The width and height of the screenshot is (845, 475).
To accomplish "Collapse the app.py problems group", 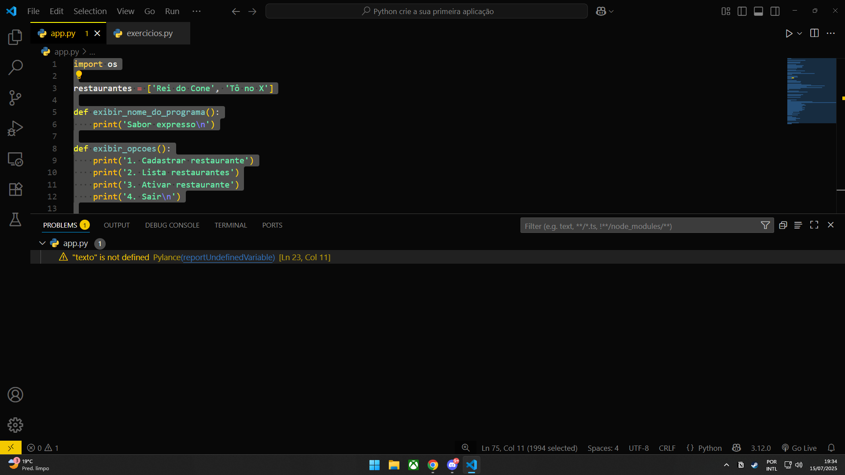I will pos(42,243).
